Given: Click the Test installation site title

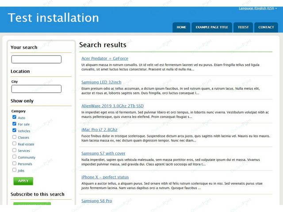Looking at the screenshot, I should point(54,18).
